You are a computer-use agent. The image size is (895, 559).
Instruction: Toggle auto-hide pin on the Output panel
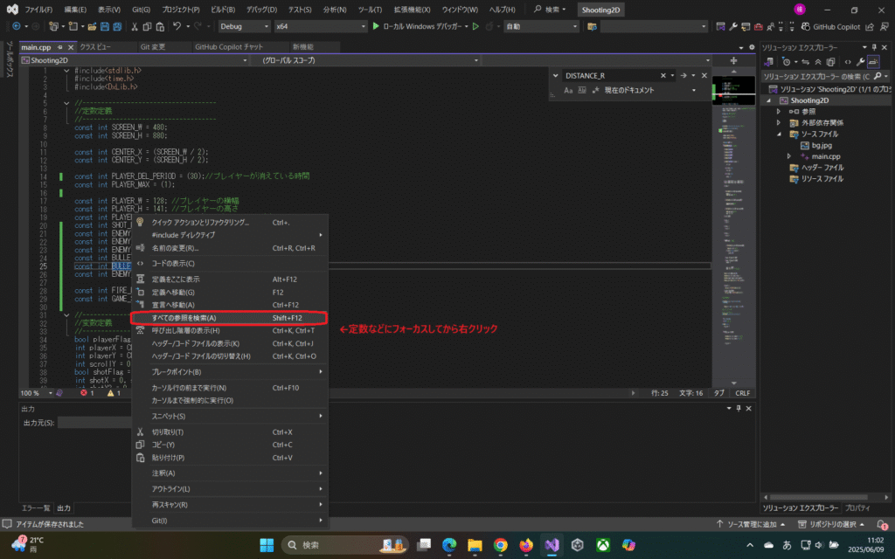pyautogui.click(x=739, y=409)
